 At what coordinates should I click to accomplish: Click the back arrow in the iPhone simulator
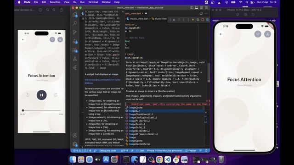[221, 34]
